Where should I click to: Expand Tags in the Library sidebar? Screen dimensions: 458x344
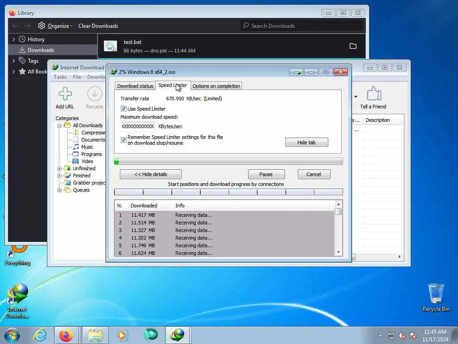[x=13, y=61]
